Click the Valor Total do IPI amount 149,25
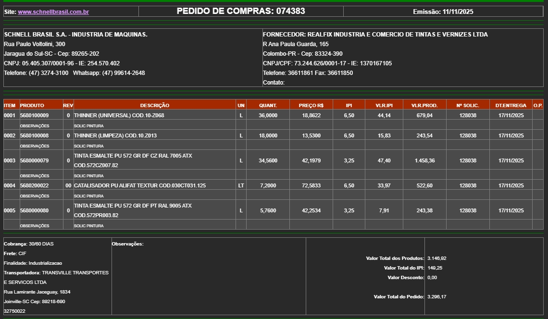The image size is (548, 319). [x=435, y=268]
